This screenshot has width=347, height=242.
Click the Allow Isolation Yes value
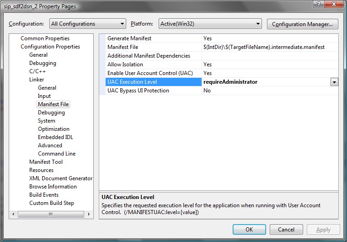208,65
